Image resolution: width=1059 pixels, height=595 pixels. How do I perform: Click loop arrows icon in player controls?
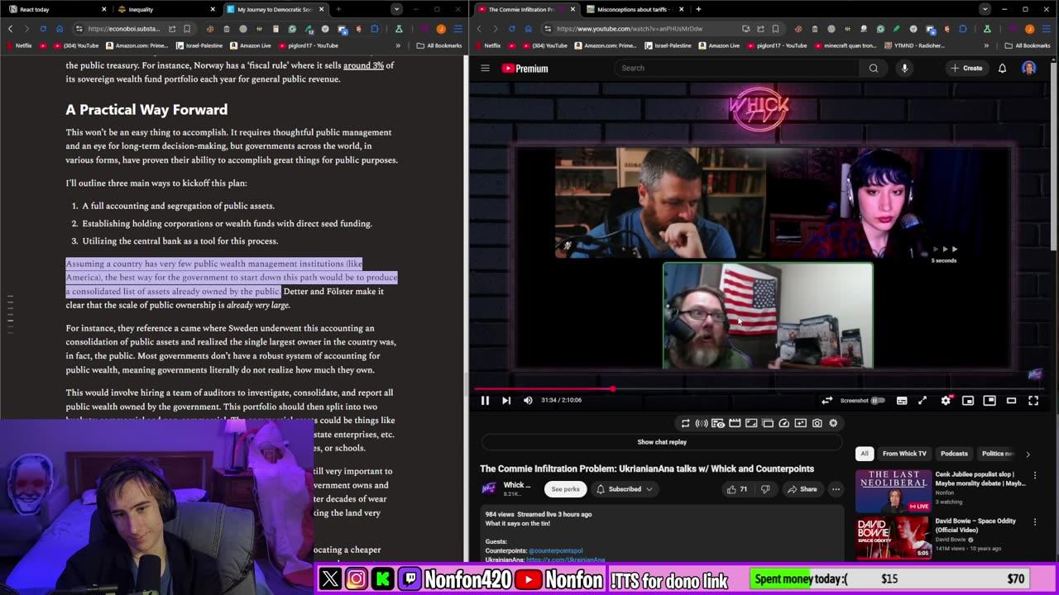click(x=827, y=400)
